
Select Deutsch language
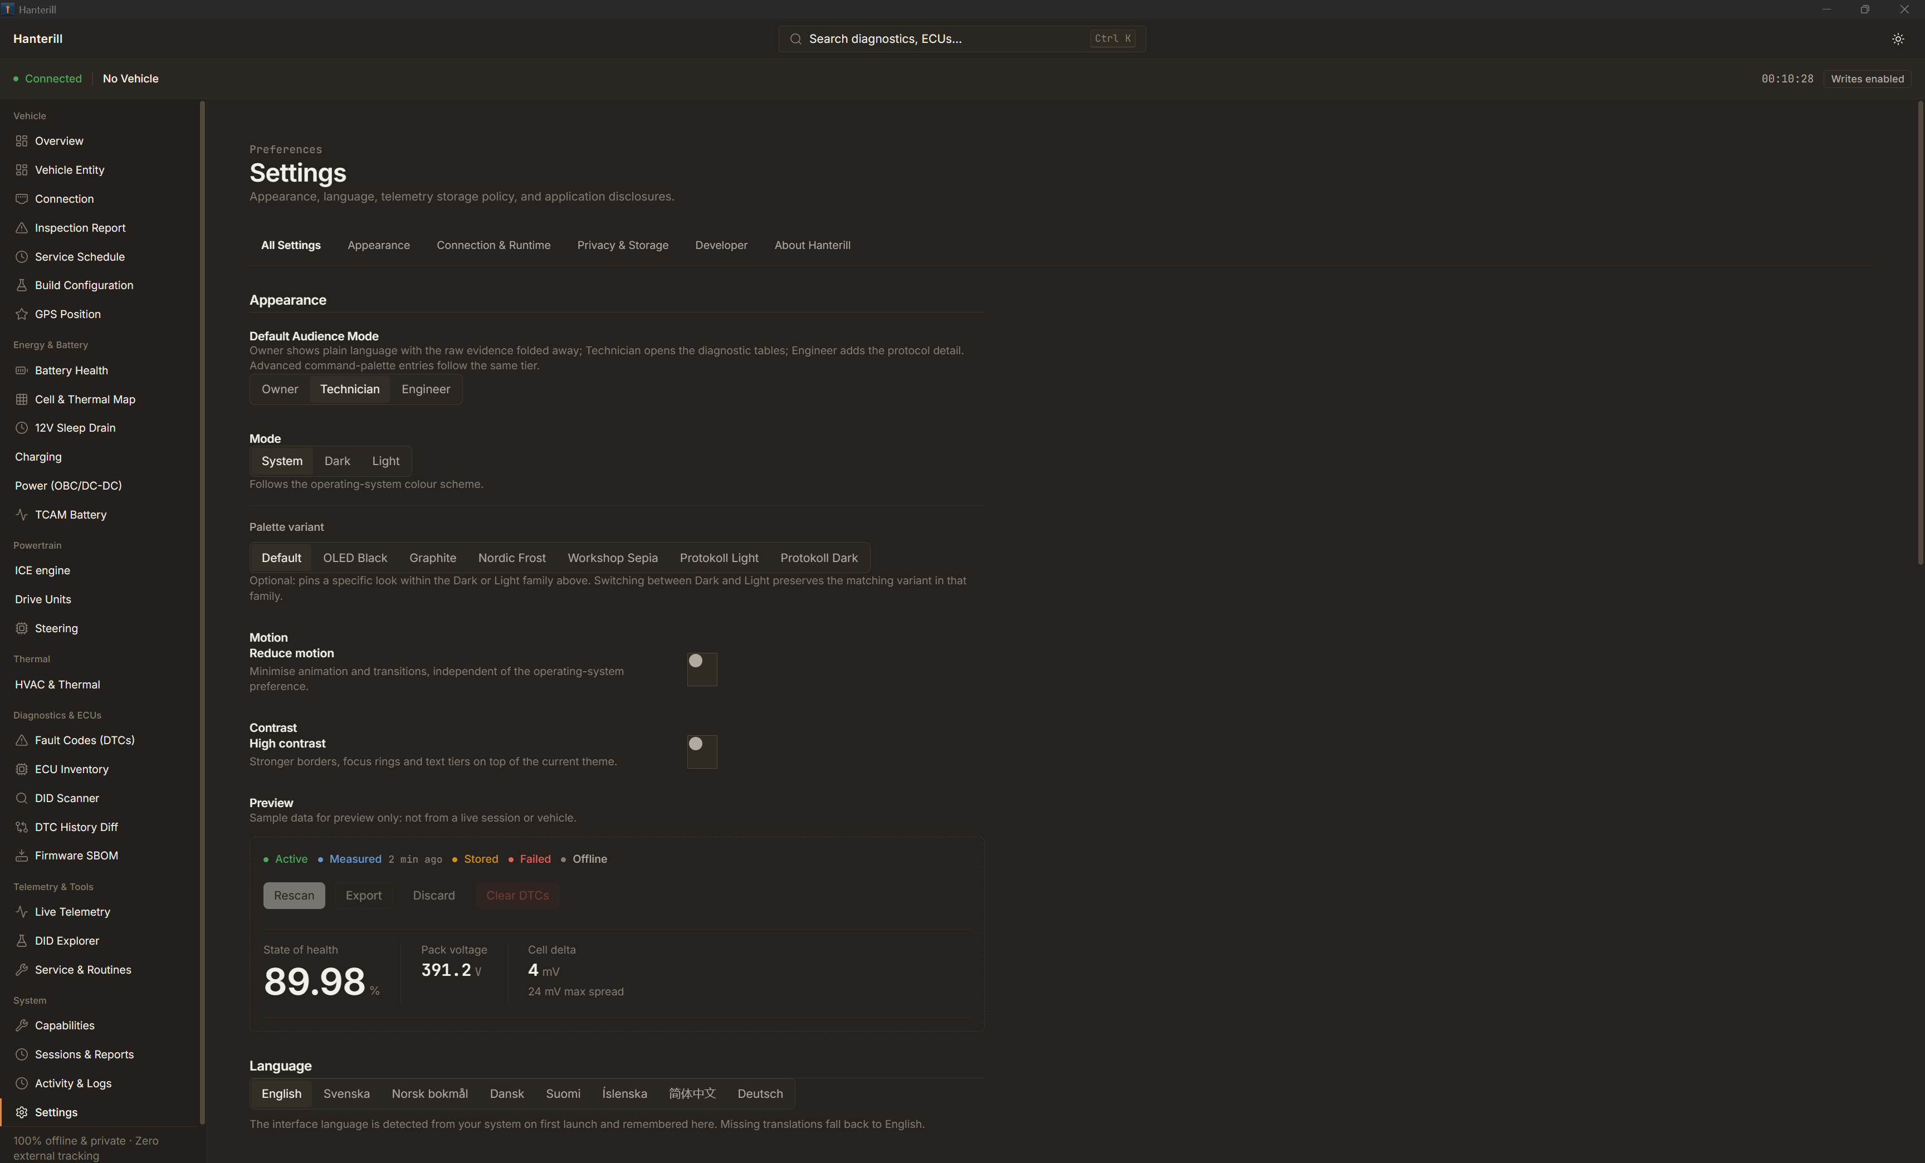click(759, 1093)
